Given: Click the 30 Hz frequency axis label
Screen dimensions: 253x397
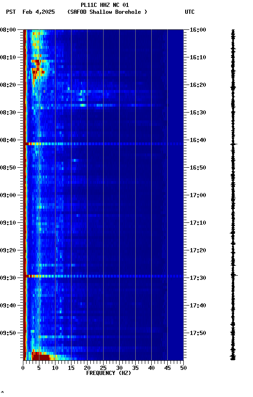Looking at the screenshot, I should click(x=119, y=368).
